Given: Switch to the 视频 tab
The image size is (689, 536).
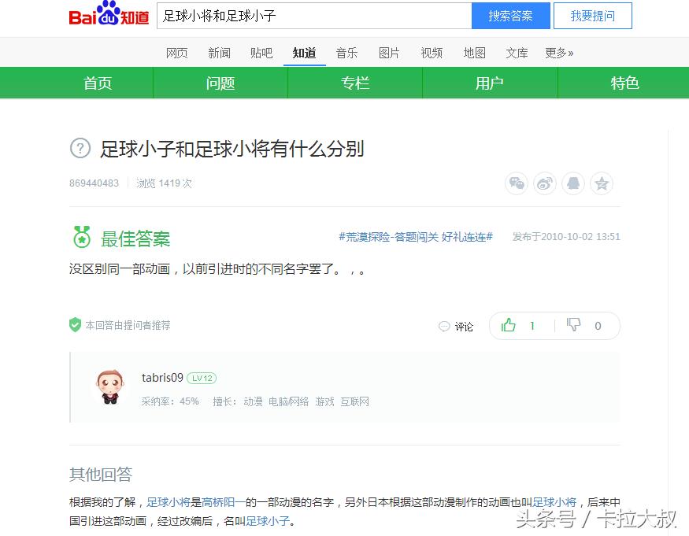Looking at the screenshot, I should coord(432,53).
